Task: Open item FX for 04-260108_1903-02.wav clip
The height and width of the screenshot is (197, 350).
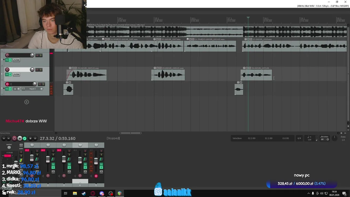Action: (75, 68)
